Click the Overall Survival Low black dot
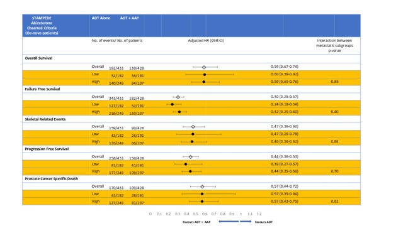The height and width of the screenshot is (226, 403). tap(205, 75)
